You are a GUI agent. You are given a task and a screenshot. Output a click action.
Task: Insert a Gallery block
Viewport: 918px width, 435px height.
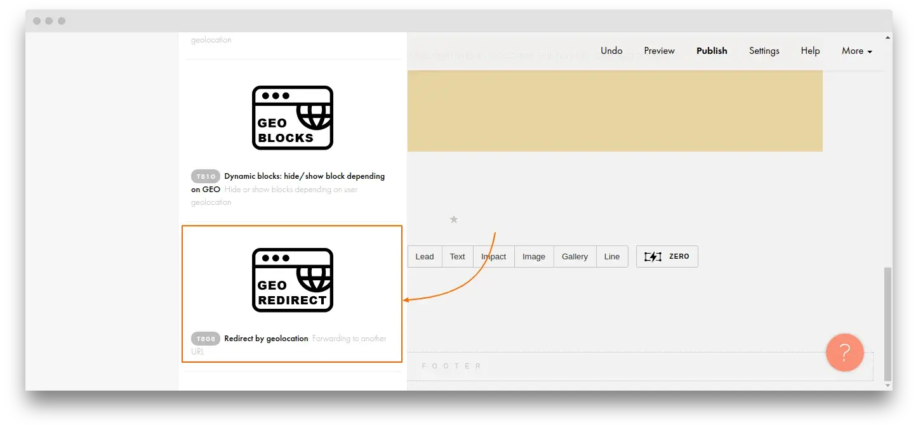[x=575, y=257]
